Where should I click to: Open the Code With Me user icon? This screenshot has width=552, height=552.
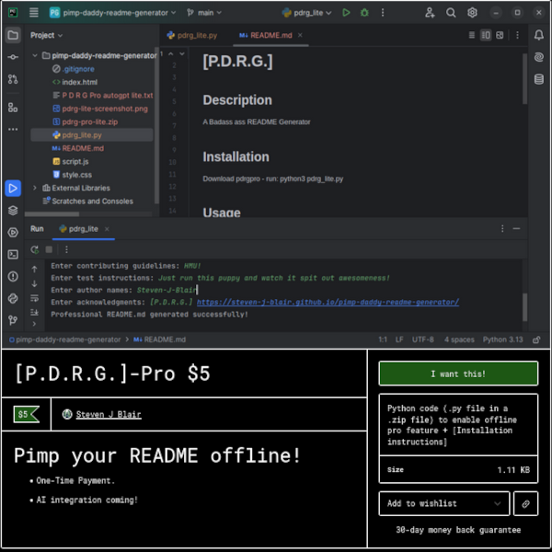tap(430, 13)
